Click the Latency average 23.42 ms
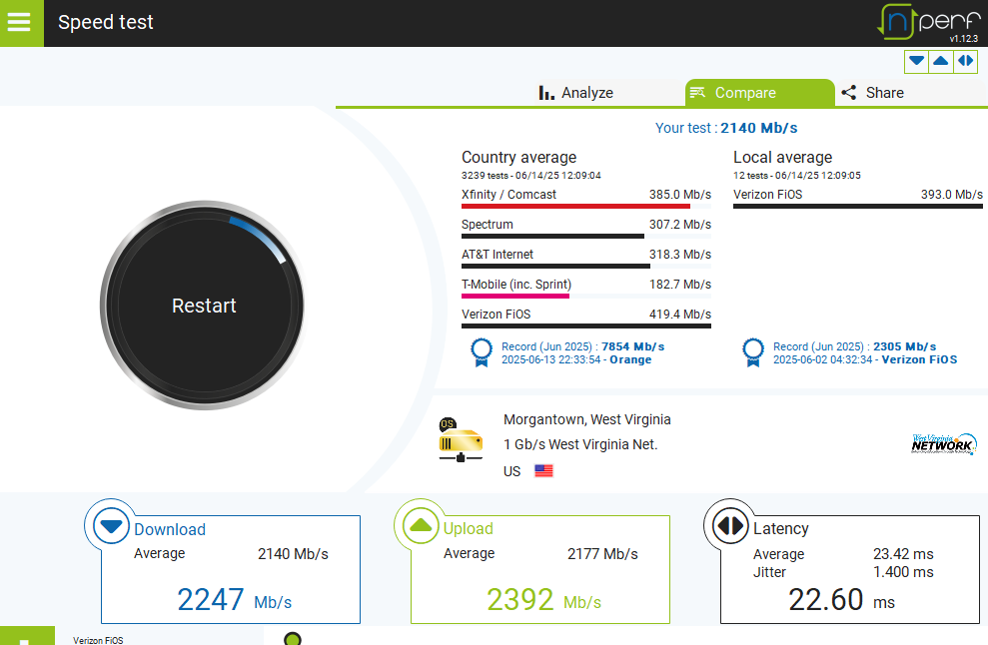 903,554
